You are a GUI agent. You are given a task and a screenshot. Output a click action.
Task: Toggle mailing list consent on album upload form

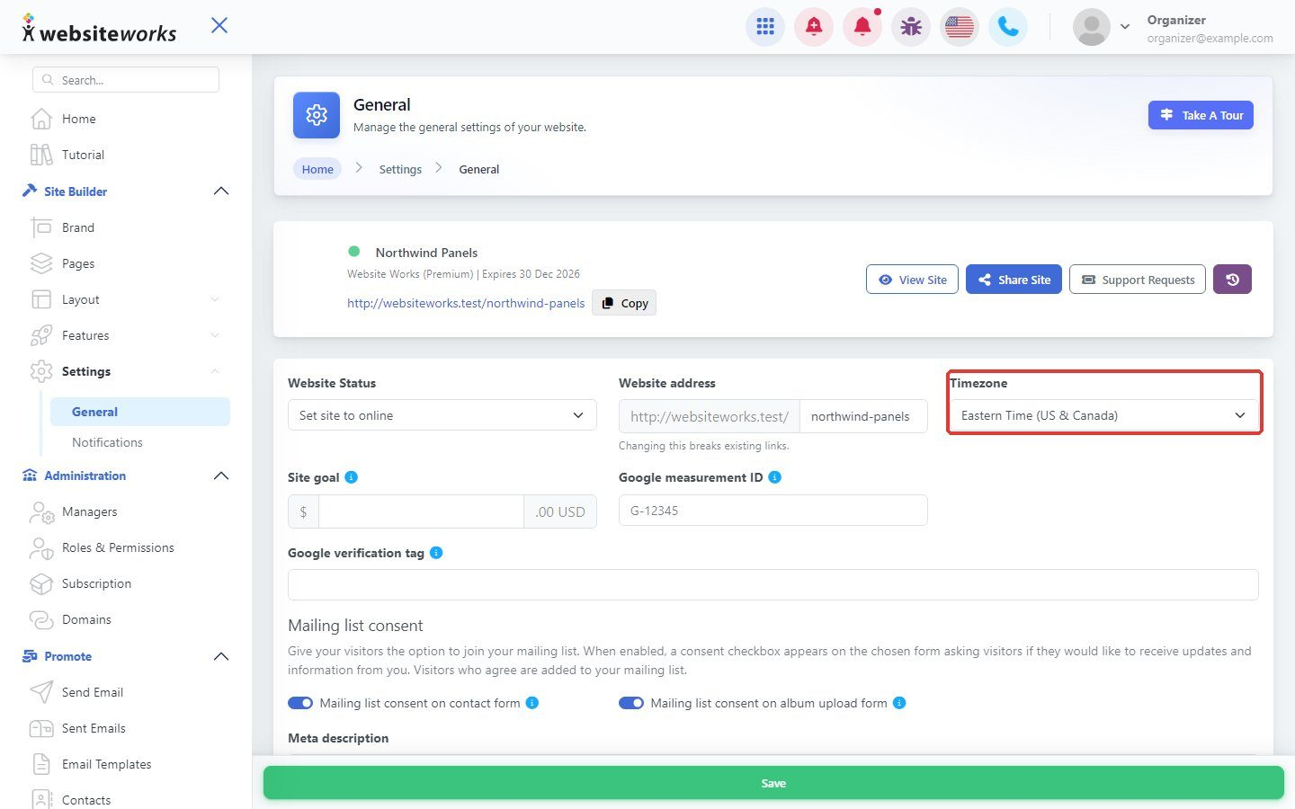[x=631, y=703]
